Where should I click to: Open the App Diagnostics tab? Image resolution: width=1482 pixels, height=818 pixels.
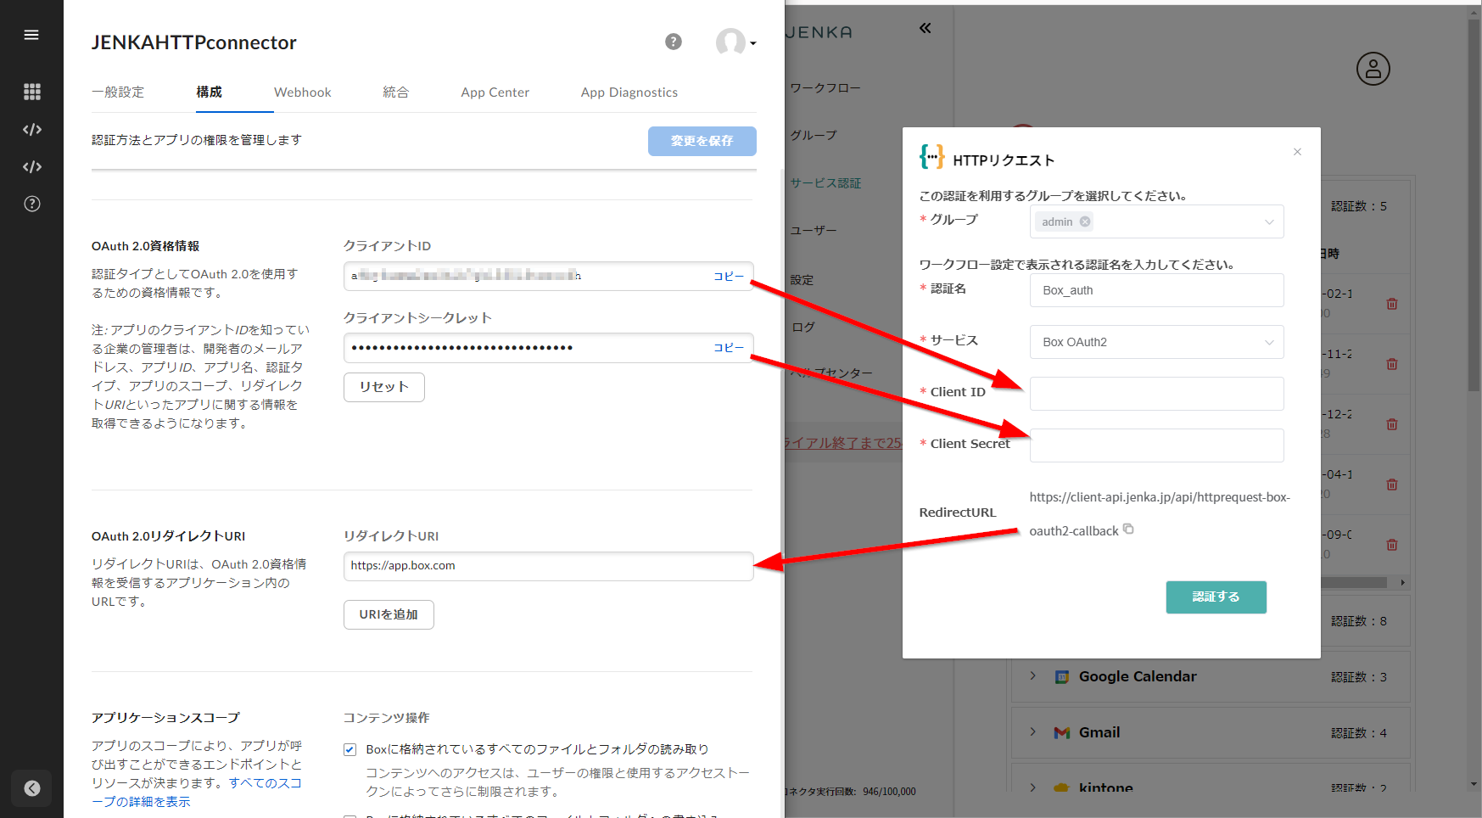pyautogui.click(x=629, y=92)
